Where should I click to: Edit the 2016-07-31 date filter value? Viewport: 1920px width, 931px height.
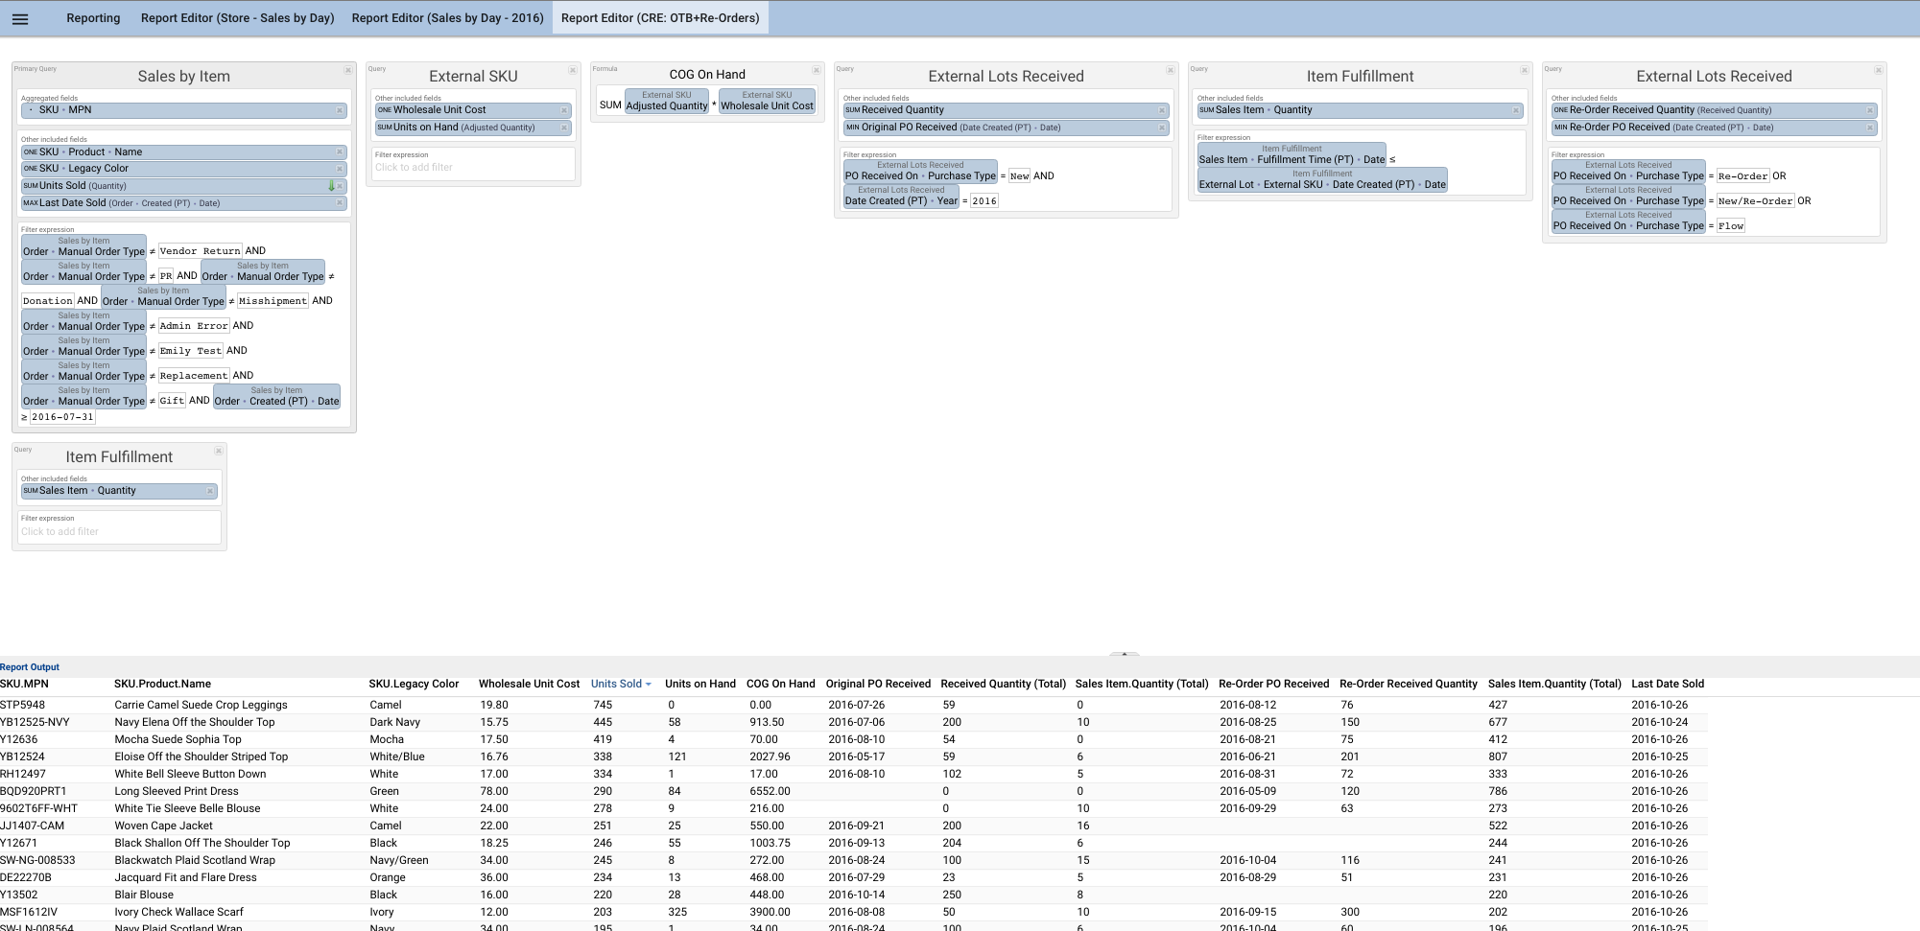(62, 417)
